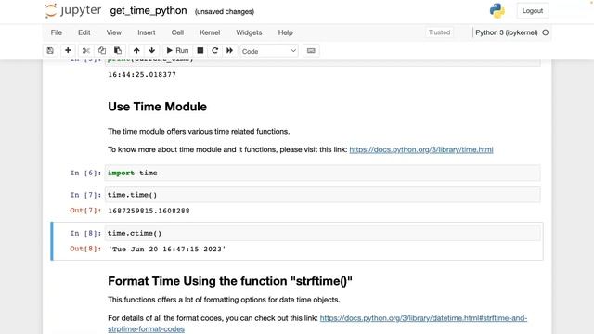
Task: Open the View menu
Action: tap(113, 32)
